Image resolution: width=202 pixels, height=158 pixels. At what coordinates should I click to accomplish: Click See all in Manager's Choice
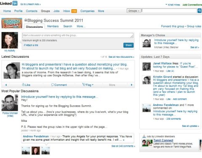tap(194, 47)
